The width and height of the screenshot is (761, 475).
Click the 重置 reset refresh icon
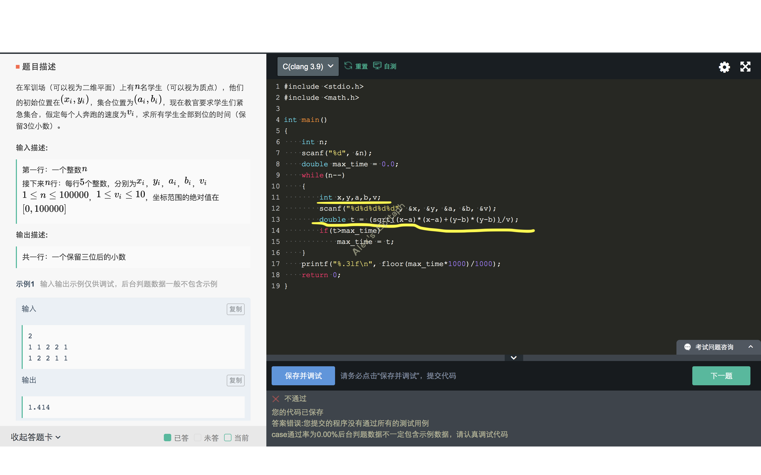(x=348, y=66)
